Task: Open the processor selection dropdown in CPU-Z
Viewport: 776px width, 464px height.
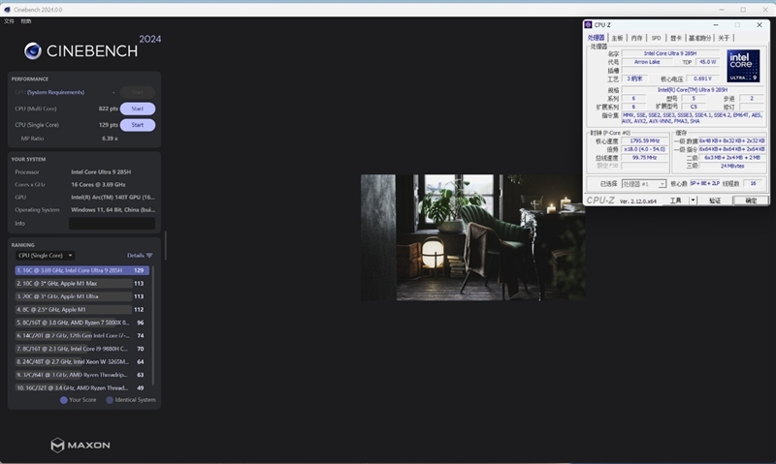Action: pos(644,183)
